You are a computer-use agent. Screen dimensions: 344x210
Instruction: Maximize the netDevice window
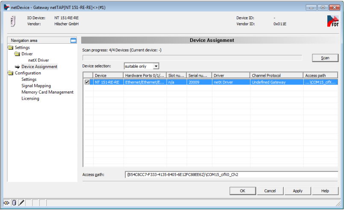[x=323, y=7]
